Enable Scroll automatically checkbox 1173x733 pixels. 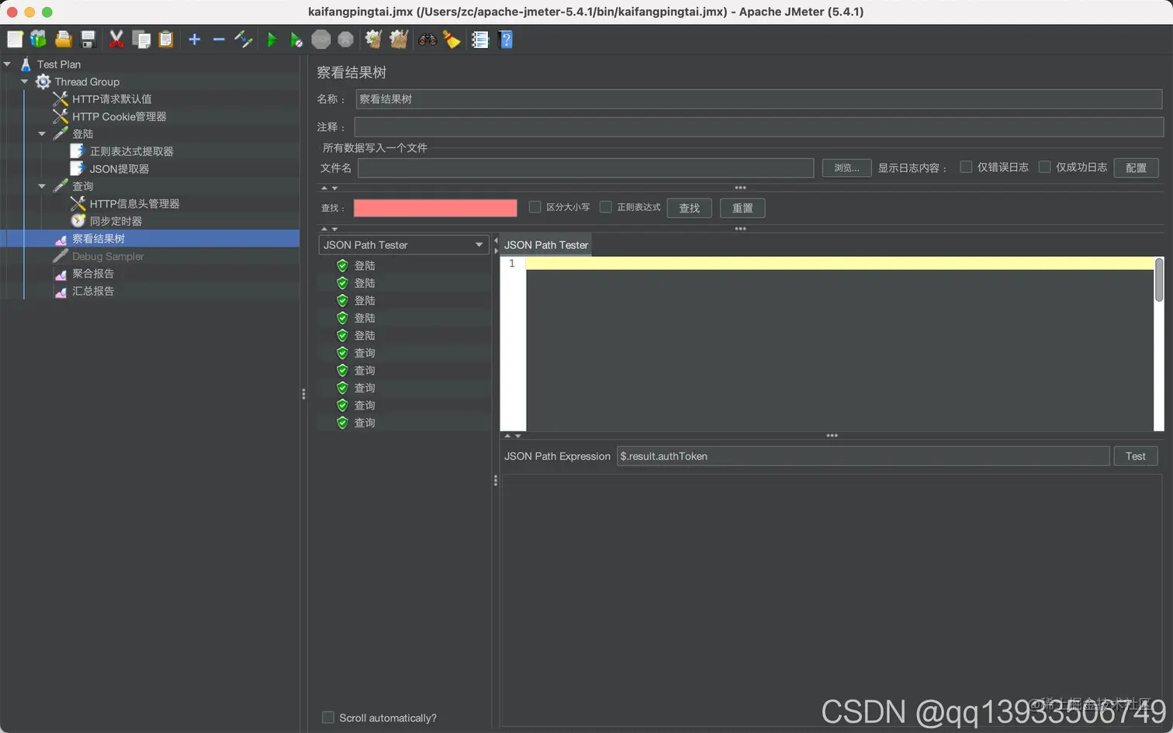click(x=328, y=717)
